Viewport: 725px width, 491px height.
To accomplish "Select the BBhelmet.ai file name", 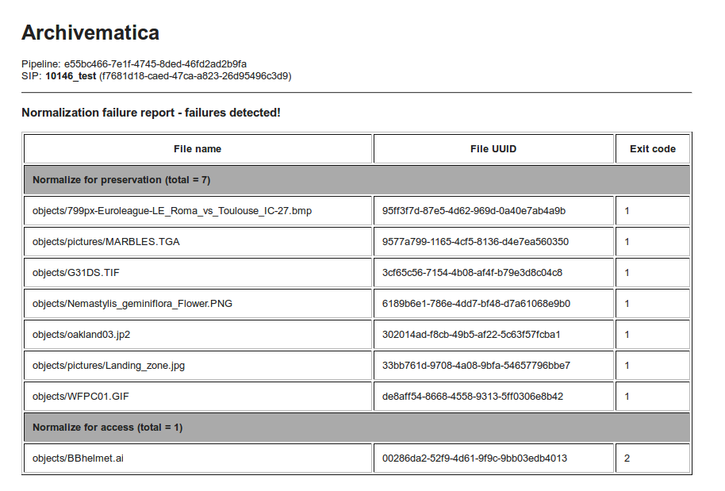I will [x=78, y=458].
